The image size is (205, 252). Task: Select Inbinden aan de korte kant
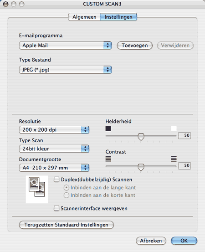coord(67,195)
